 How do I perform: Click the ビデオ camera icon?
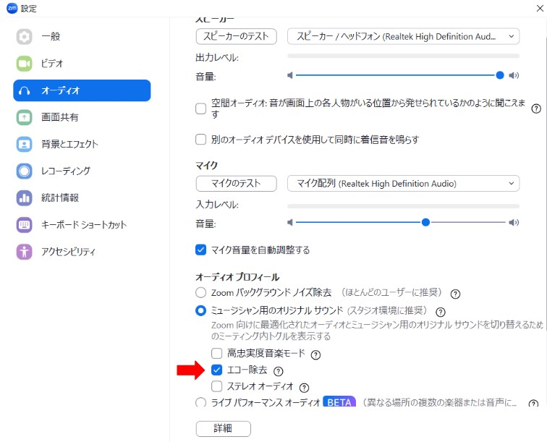[24, 64]
